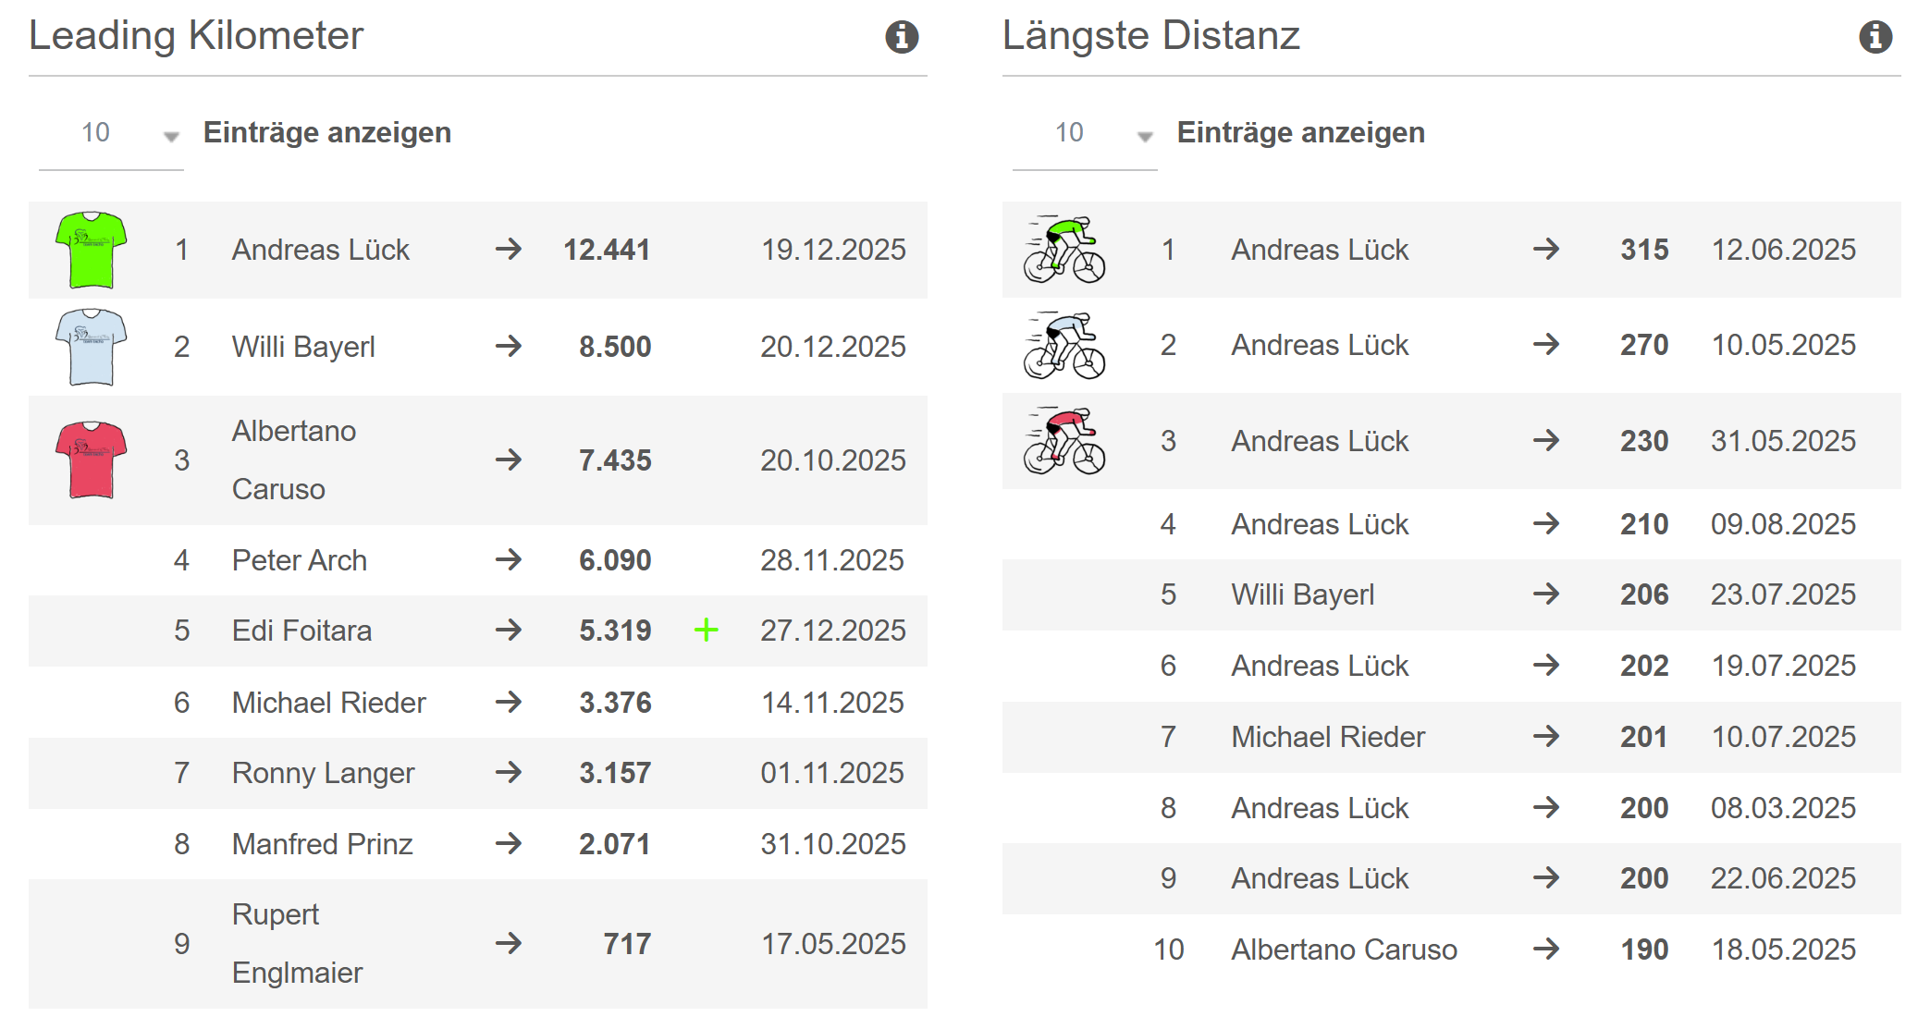
Task: Click the red cyclist icon in third place
Action: (x=1064, y=440)
